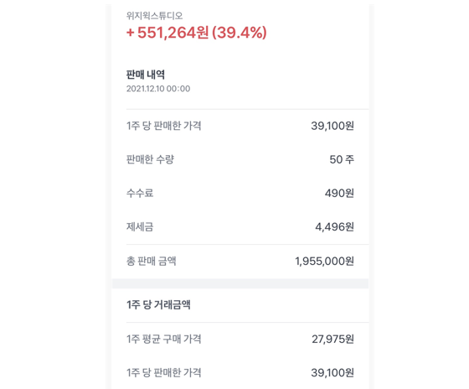Select the 판매한 수량 row label

click(150, 159)
